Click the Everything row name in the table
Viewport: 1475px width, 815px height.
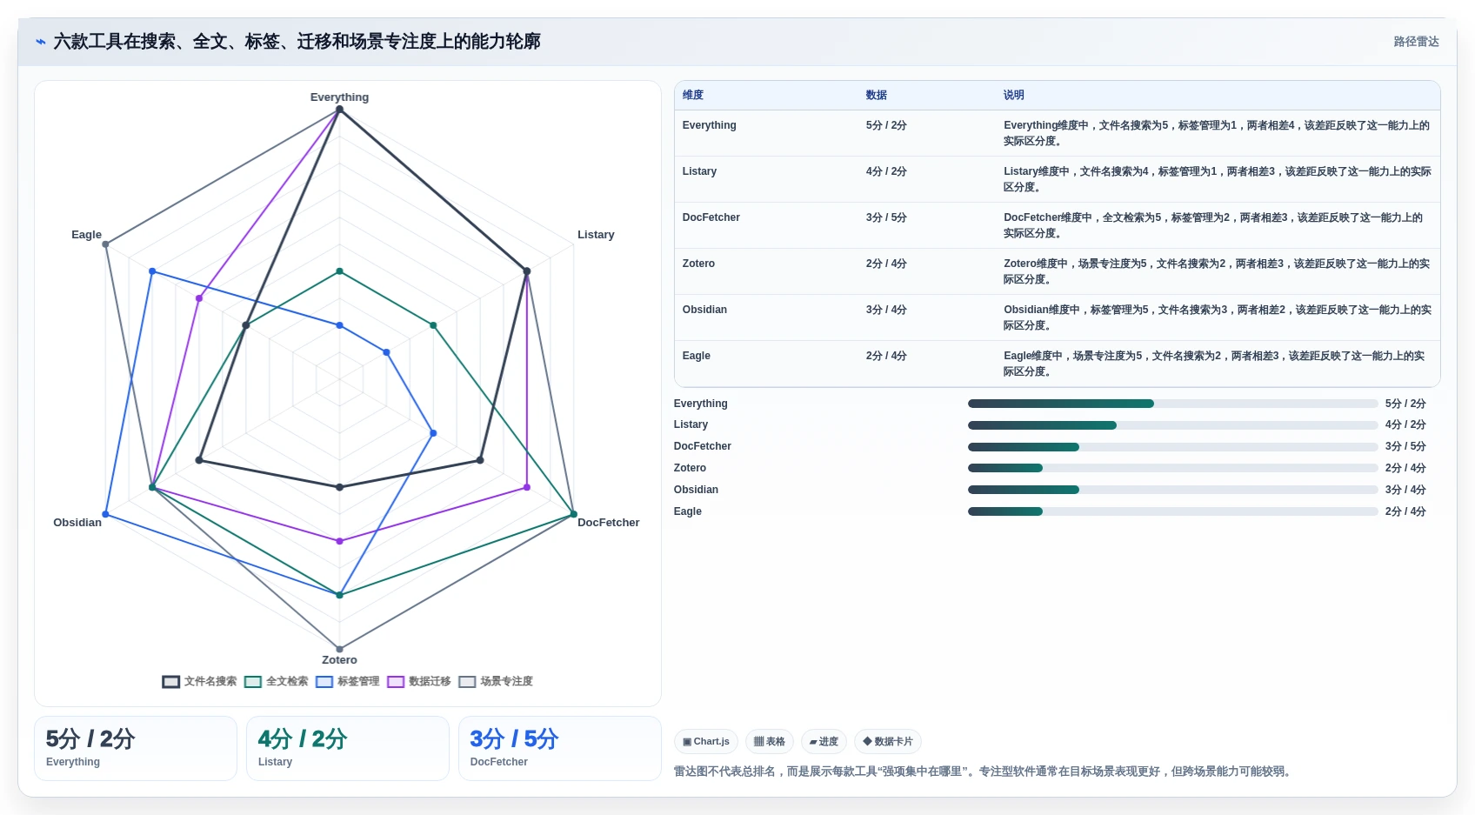coord(710,125)
